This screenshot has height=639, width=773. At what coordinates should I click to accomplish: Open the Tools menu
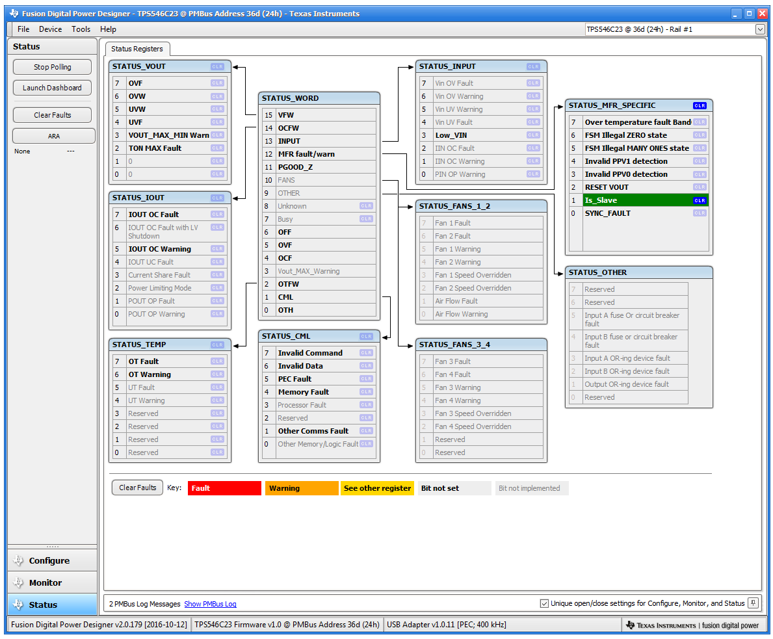[81, 29]
